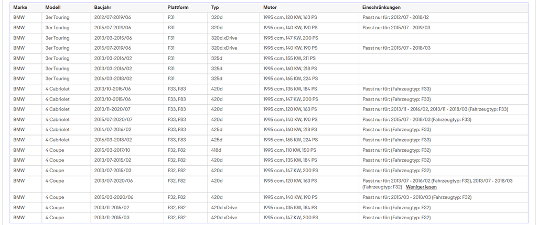
Task: Select the Baujahr cell '2015/07-2020/07'
Action: (113, 120)
